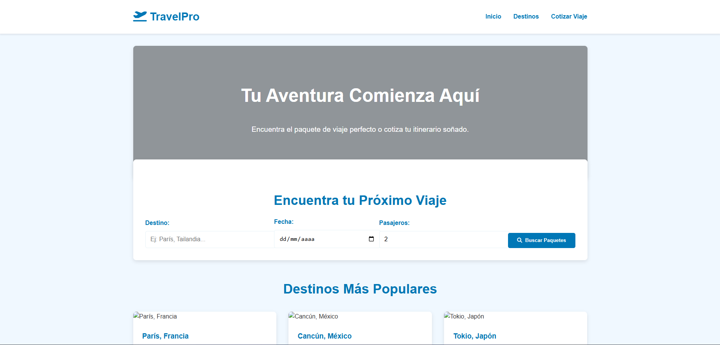This screenshot has height=345, width=720.
Task: Go to the Inicio page
Action: pos(493,16)
